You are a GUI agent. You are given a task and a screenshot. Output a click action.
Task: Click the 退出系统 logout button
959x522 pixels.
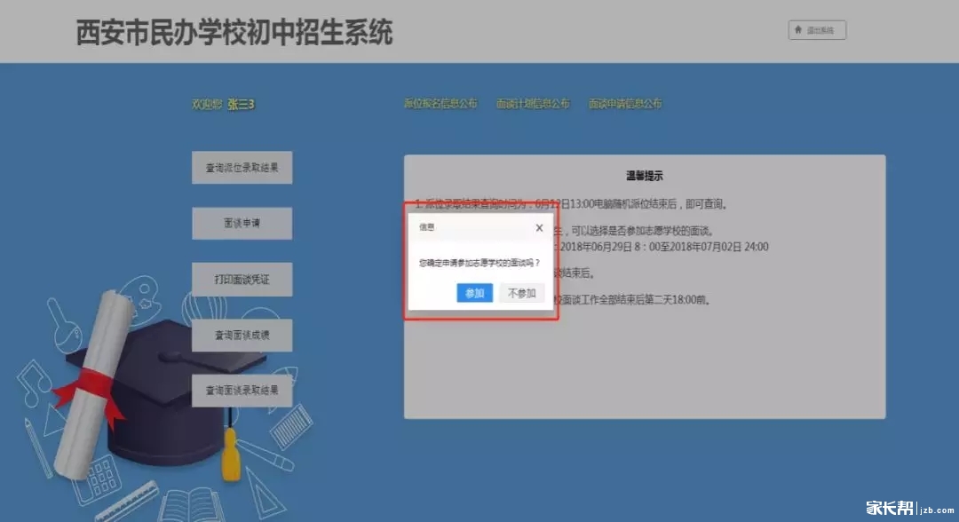817,30
